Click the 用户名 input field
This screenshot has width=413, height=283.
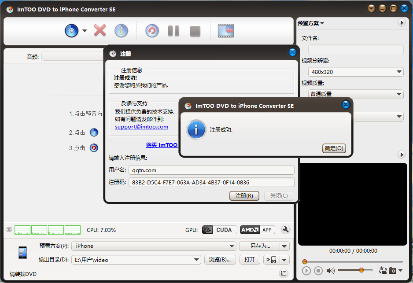(211, 170)
